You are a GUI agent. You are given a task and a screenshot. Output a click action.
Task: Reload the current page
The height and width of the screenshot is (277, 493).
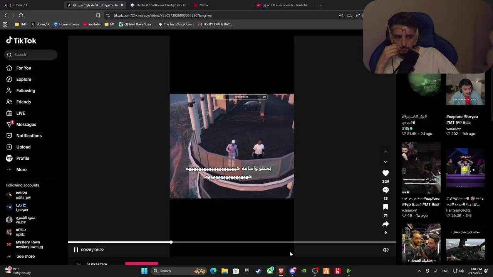click(x=21, y=15)
